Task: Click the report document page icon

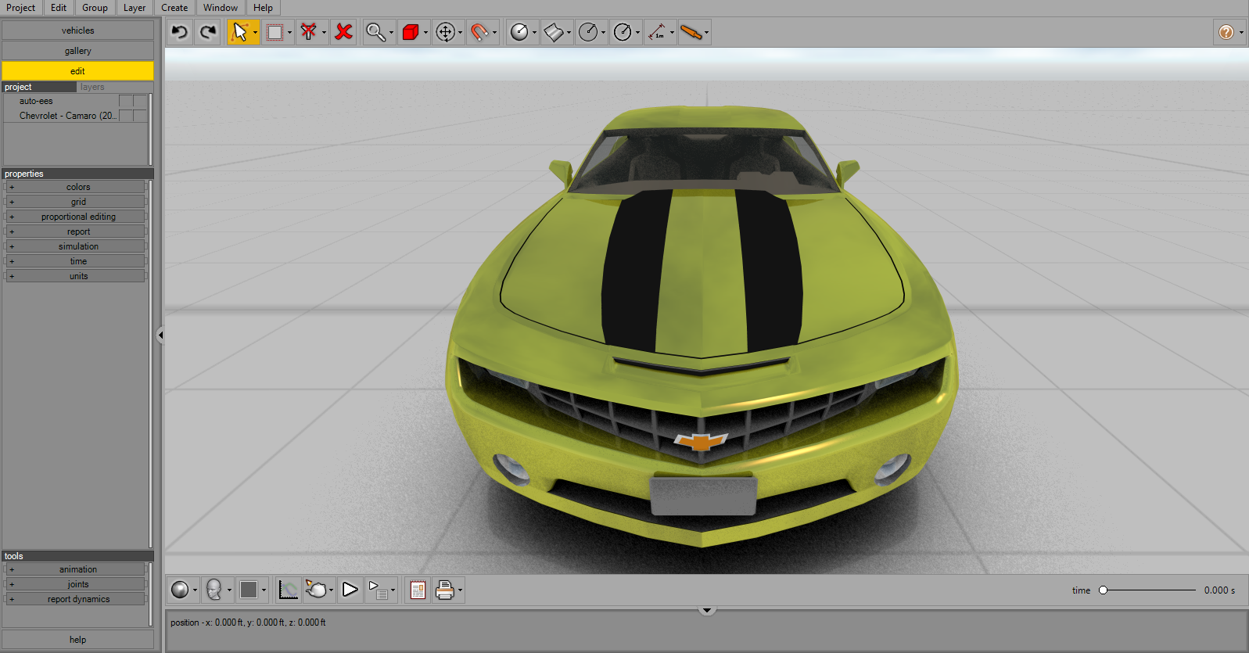Action: [418, 590]
